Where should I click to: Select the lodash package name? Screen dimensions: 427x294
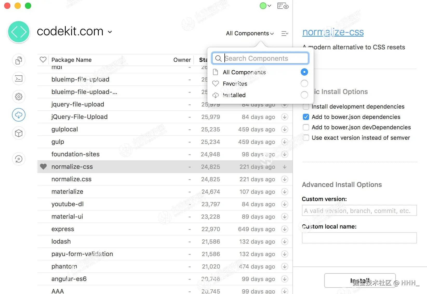pyautogui.click(x=61, y=242)
